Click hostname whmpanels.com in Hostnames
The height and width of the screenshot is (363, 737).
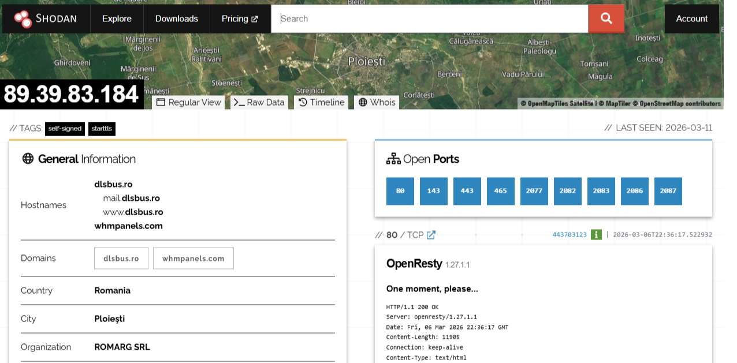pos(129,226)
